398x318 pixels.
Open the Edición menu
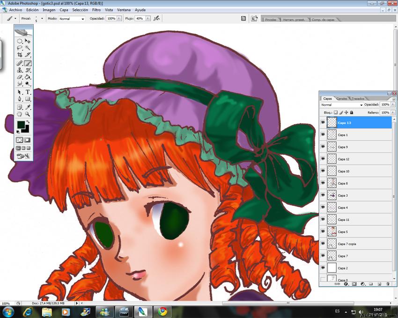32,10
